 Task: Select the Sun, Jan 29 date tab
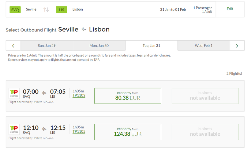point(47,46)
